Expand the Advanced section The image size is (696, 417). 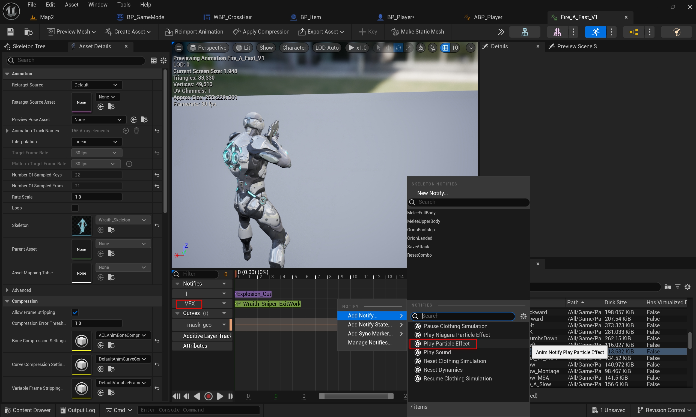pos(7,290)
